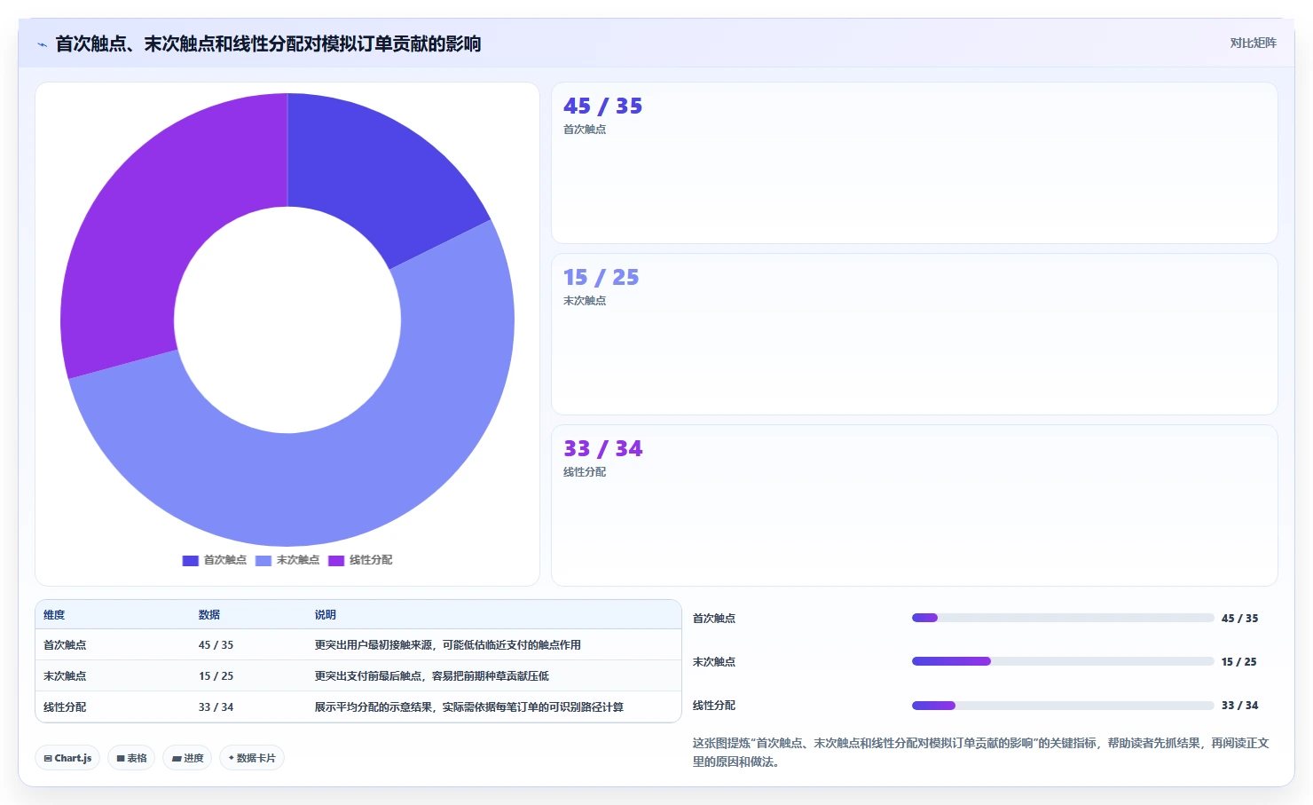Screen dimensions: 1313x805
Task: Click the Chart.js tag chip
Action: (x=67, y=758)
